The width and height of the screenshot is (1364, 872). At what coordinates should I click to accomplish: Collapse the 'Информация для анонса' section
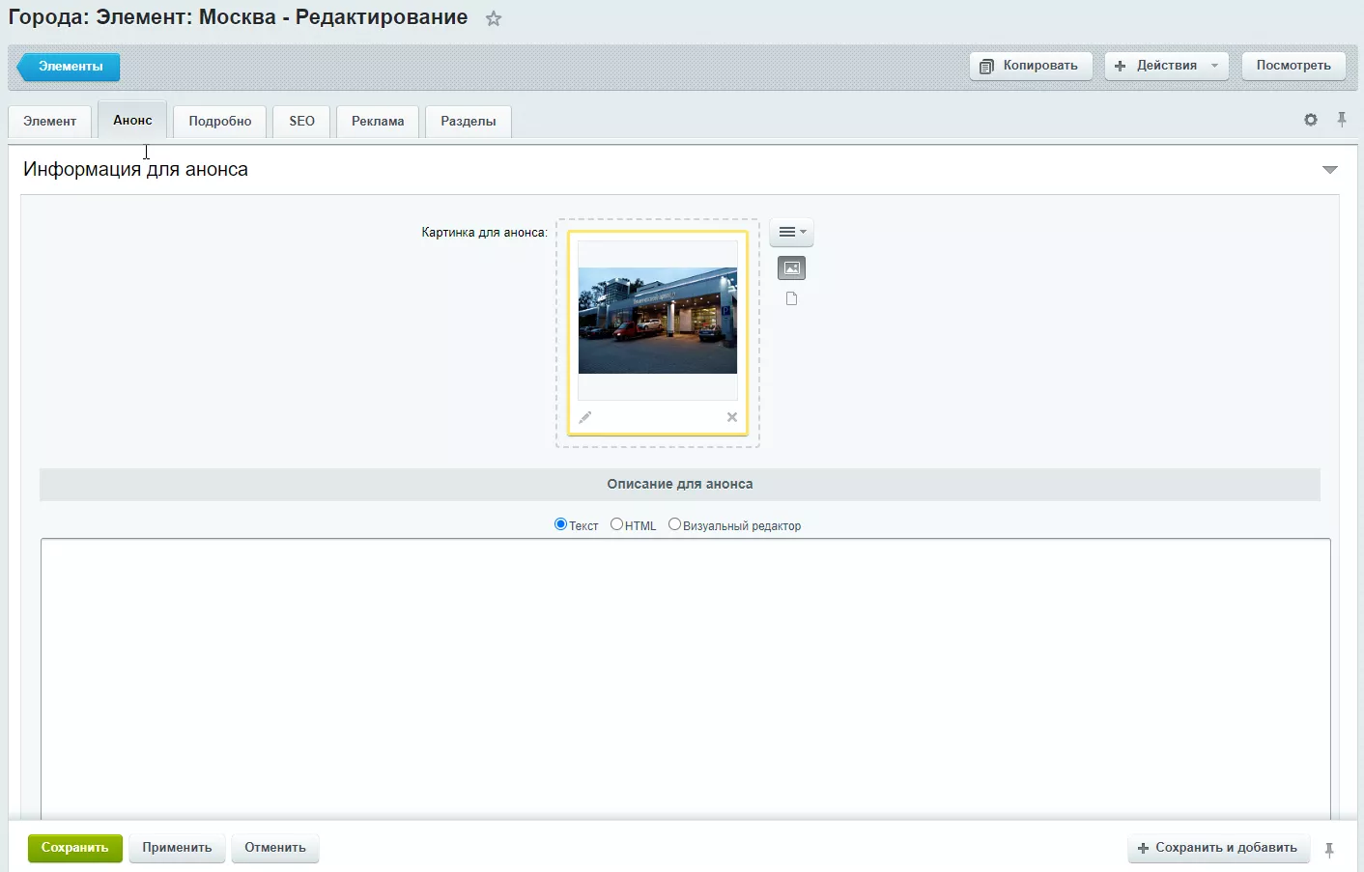(x=1330, y=170)
